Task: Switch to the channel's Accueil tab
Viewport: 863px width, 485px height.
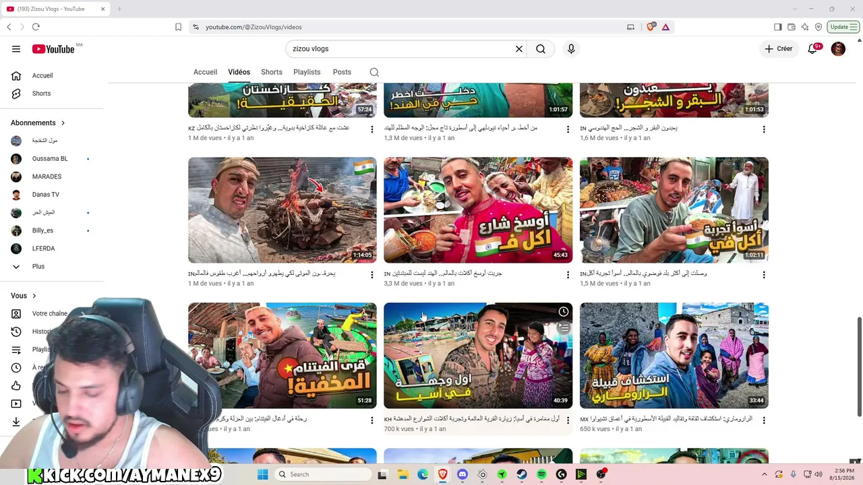Action: [205, 72]
